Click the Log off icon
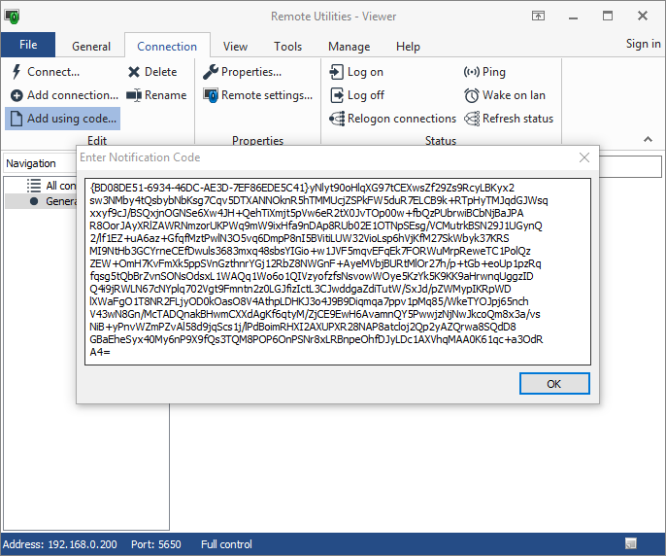The width and height of the screenshot is (666, 556). (337, 95)
